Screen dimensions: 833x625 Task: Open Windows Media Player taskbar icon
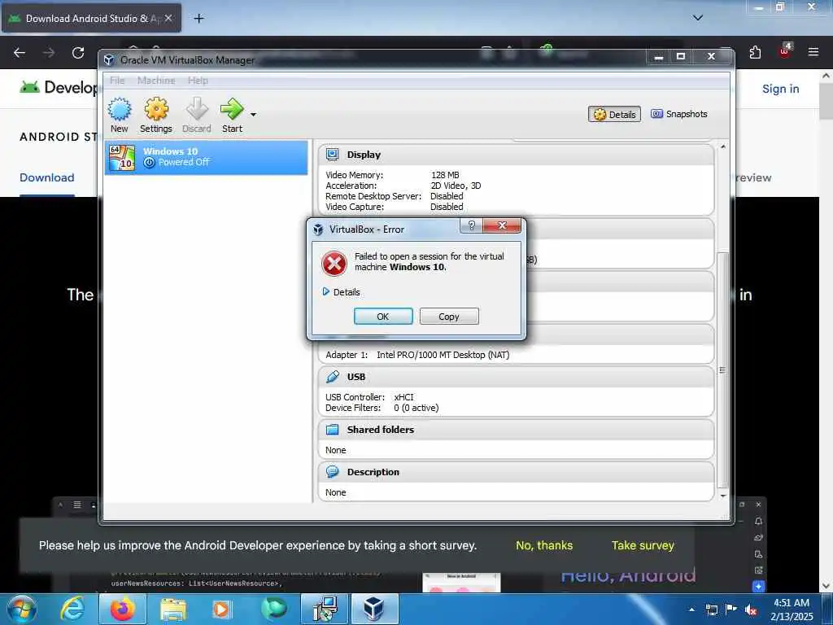point(221,609)
